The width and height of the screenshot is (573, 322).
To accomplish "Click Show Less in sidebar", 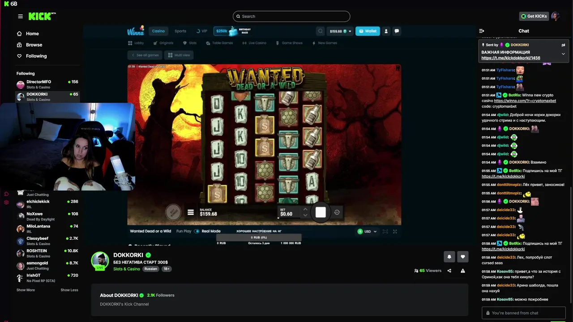I will pos(69,290).
